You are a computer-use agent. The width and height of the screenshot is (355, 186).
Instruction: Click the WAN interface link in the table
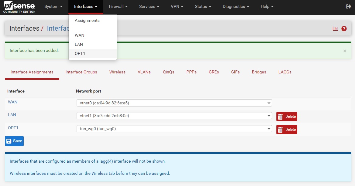[13, 102]
